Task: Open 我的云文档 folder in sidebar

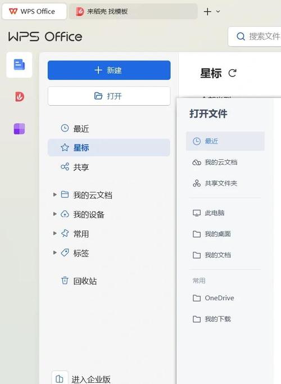Action: coord(93,195)
